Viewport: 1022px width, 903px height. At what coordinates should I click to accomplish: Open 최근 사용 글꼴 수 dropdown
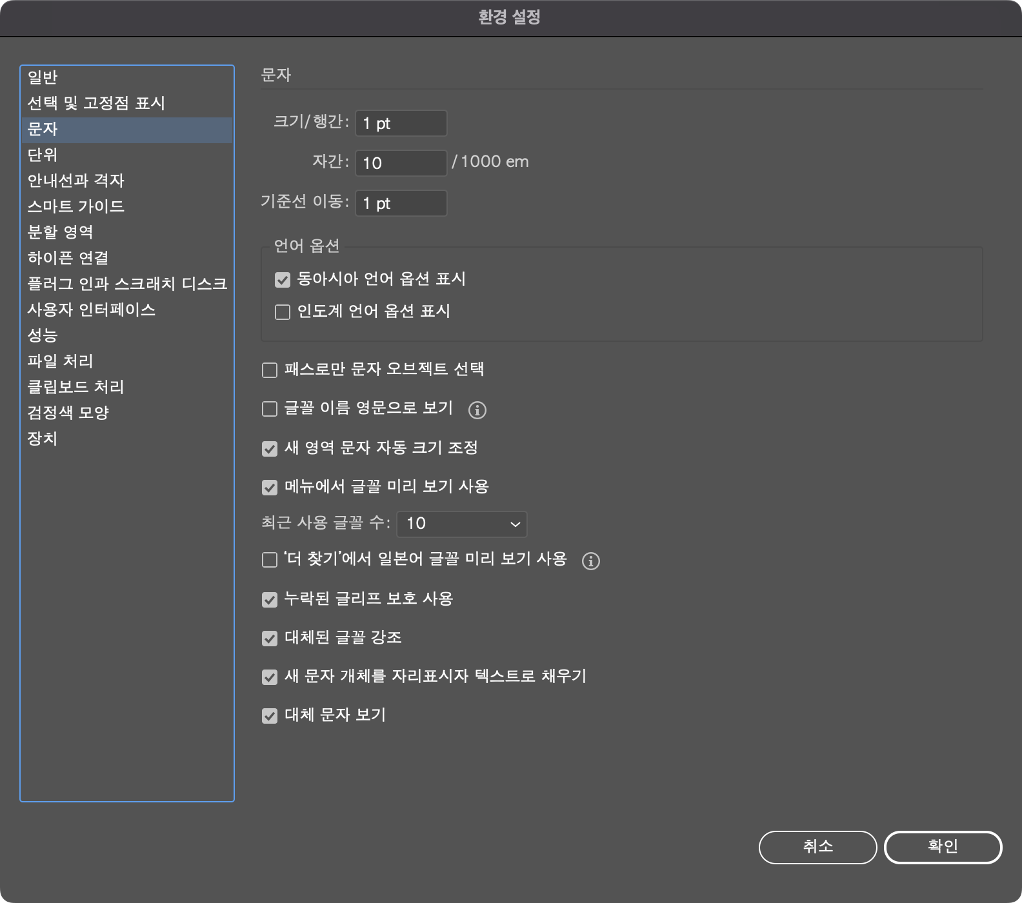[462, 524]
